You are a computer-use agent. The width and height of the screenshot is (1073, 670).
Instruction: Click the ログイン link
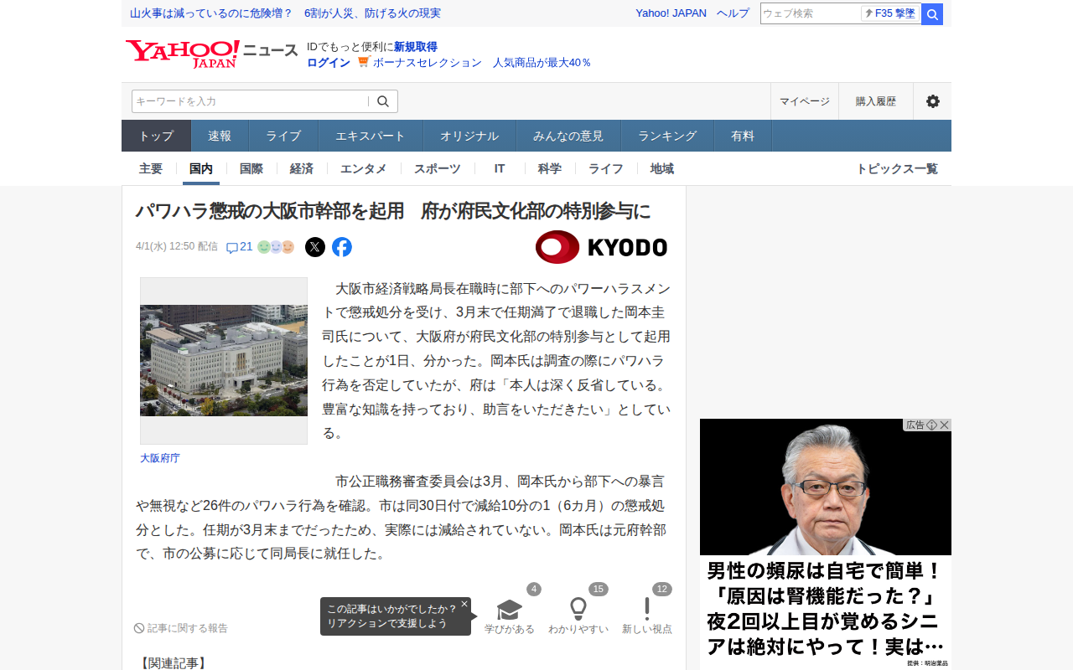click(x=329, y=63)
